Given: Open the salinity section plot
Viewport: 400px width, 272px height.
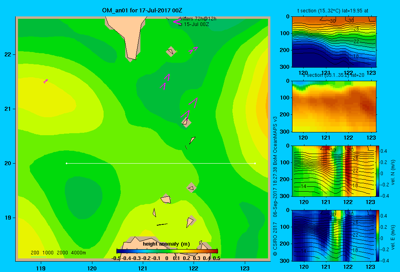Looking at the screenshot, I should pos(334,106).
